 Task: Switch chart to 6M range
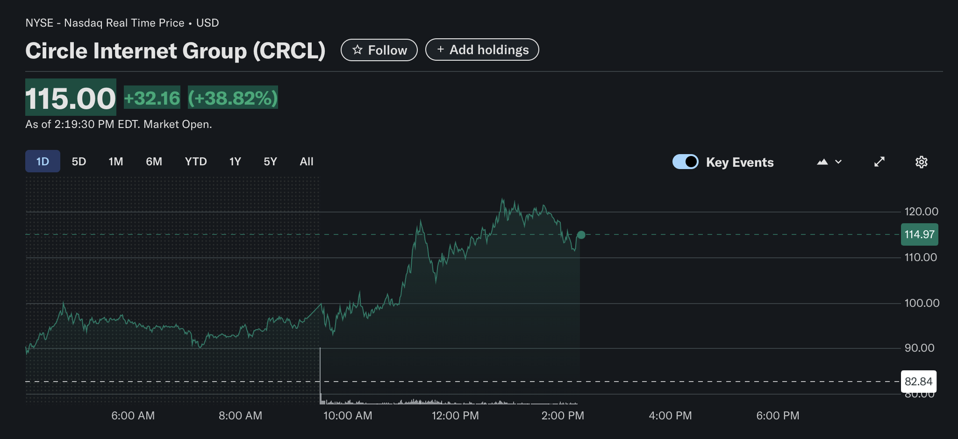[x=154, y=162]
